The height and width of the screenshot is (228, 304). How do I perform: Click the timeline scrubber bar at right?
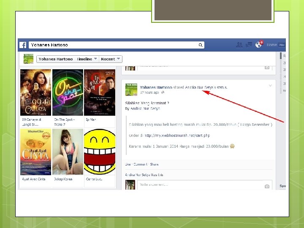(281, 73)
